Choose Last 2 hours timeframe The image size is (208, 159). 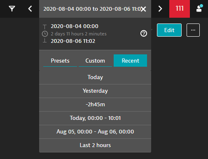[x=95, y=145]
